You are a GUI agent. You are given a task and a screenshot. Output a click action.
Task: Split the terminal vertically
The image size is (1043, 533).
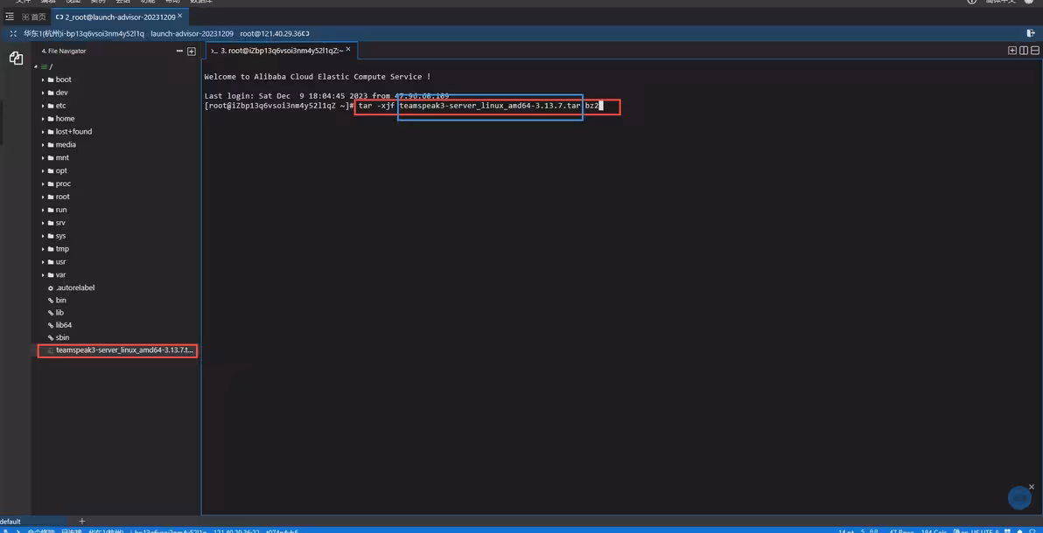[x=1024, y=51]
